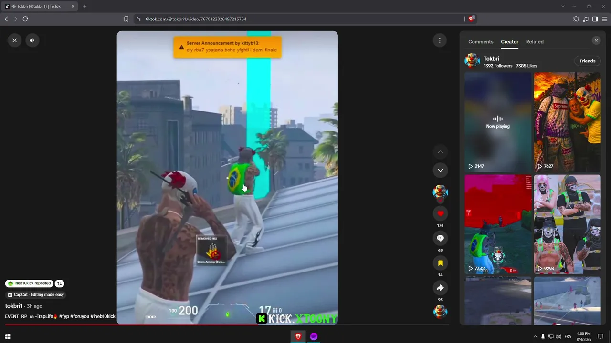Viewport: 611px width, 343px height.
Task: Show hidden system tray icons
Action: coord(535,337)
